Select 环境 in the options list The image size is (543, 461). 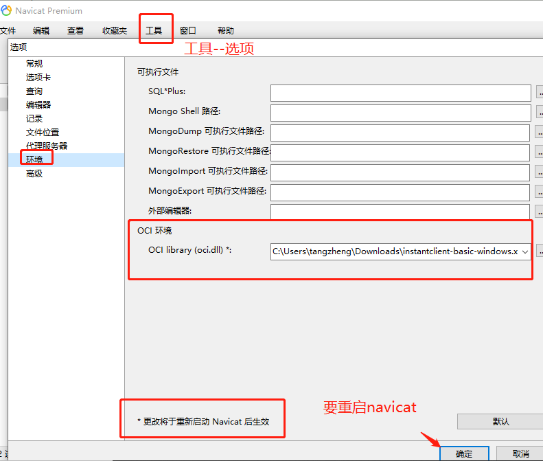point(67,160)
